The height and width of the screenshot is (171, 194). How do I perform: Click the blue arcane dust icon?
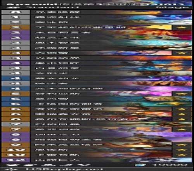(x=140, y=165)
